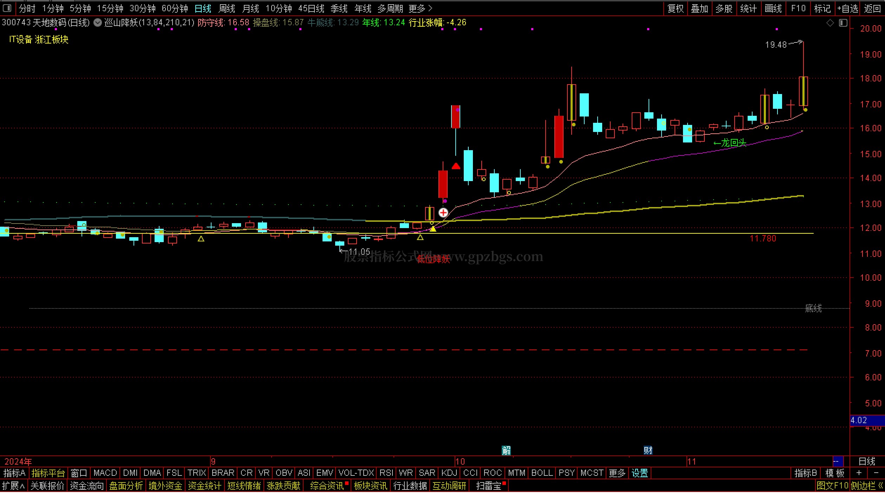885x493 pixels.
Task: Open the 画线 drawing tools
Action: pyautogui.click(x=774, y=8)
